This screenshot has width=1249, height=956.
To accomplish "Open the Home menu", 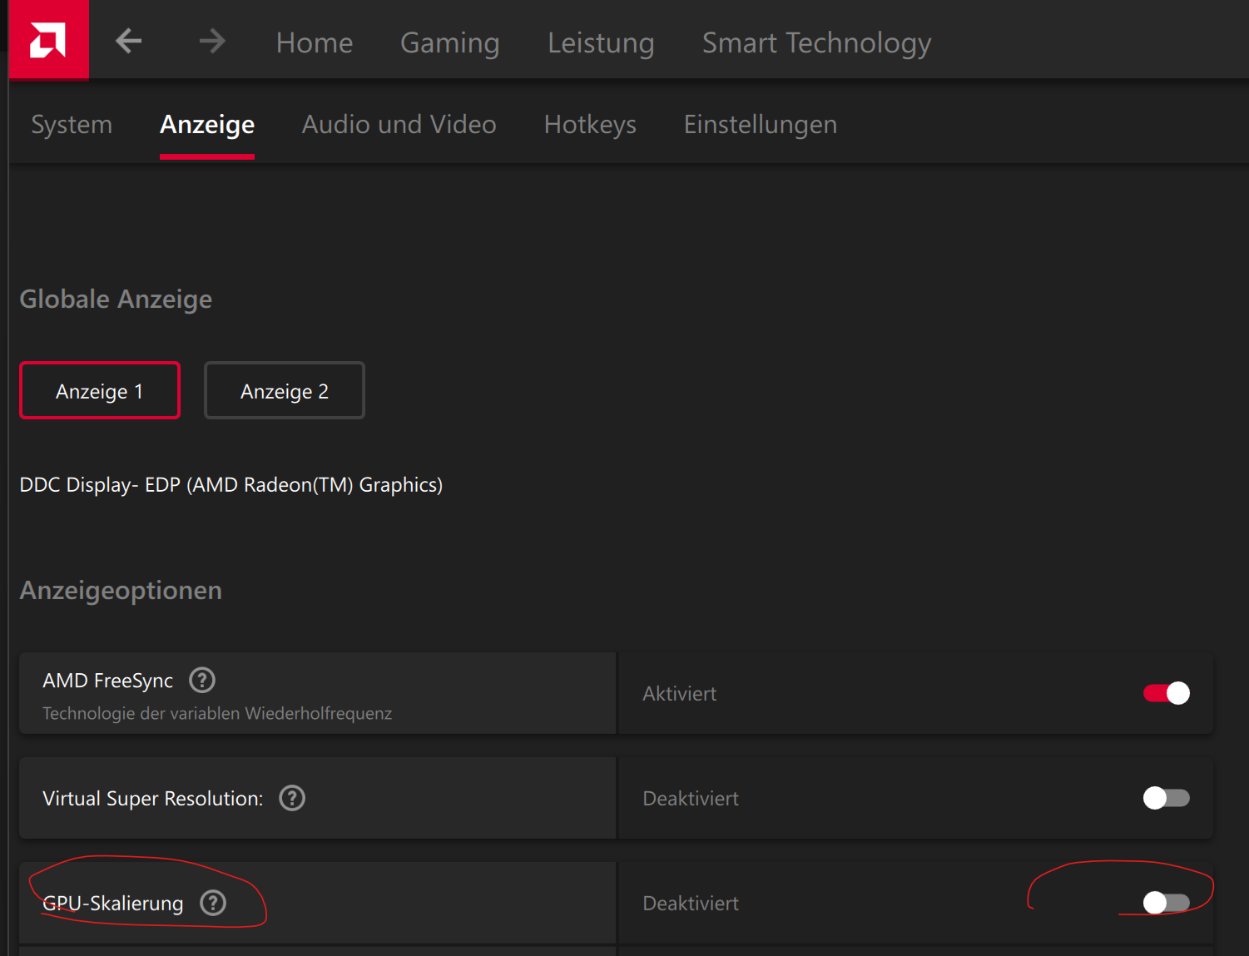I will [315, 42].
